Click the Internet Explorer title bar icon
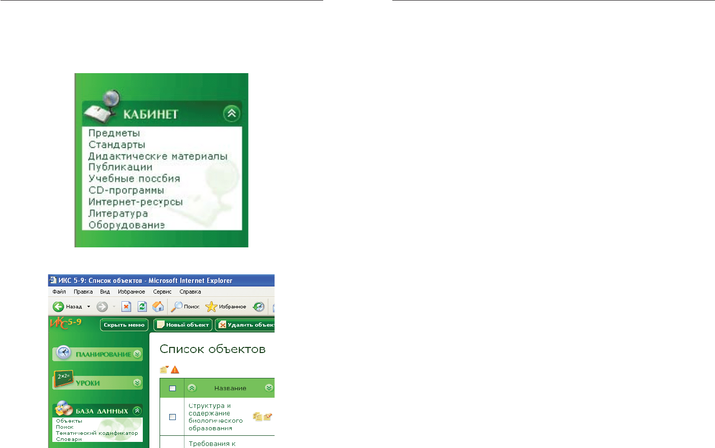This screenshot has height=448, width=715. click(53, 280)
